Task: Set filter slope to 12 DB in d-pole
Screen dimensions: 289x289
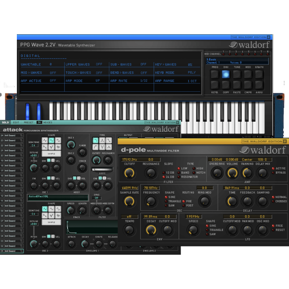Action: tap(163, 173)
